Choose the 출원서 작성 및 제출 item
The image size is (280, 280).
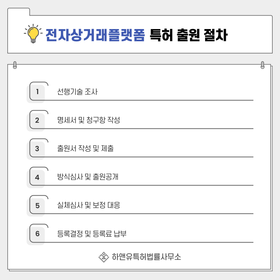coord(85,148)
